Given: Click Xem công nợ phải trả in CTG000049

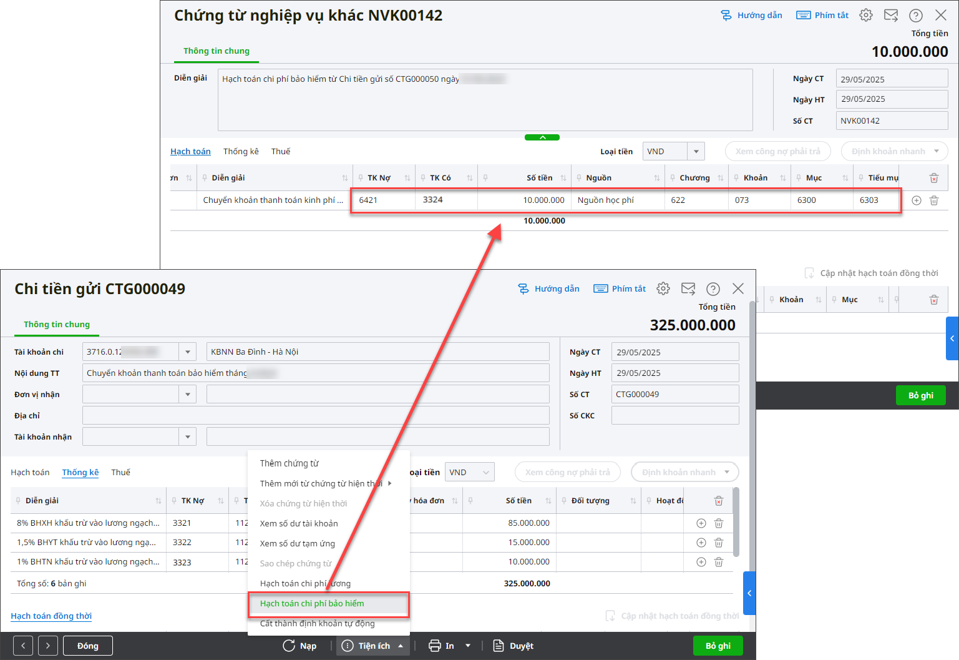Looking at the screenshot, I should (x=568, y=472).
